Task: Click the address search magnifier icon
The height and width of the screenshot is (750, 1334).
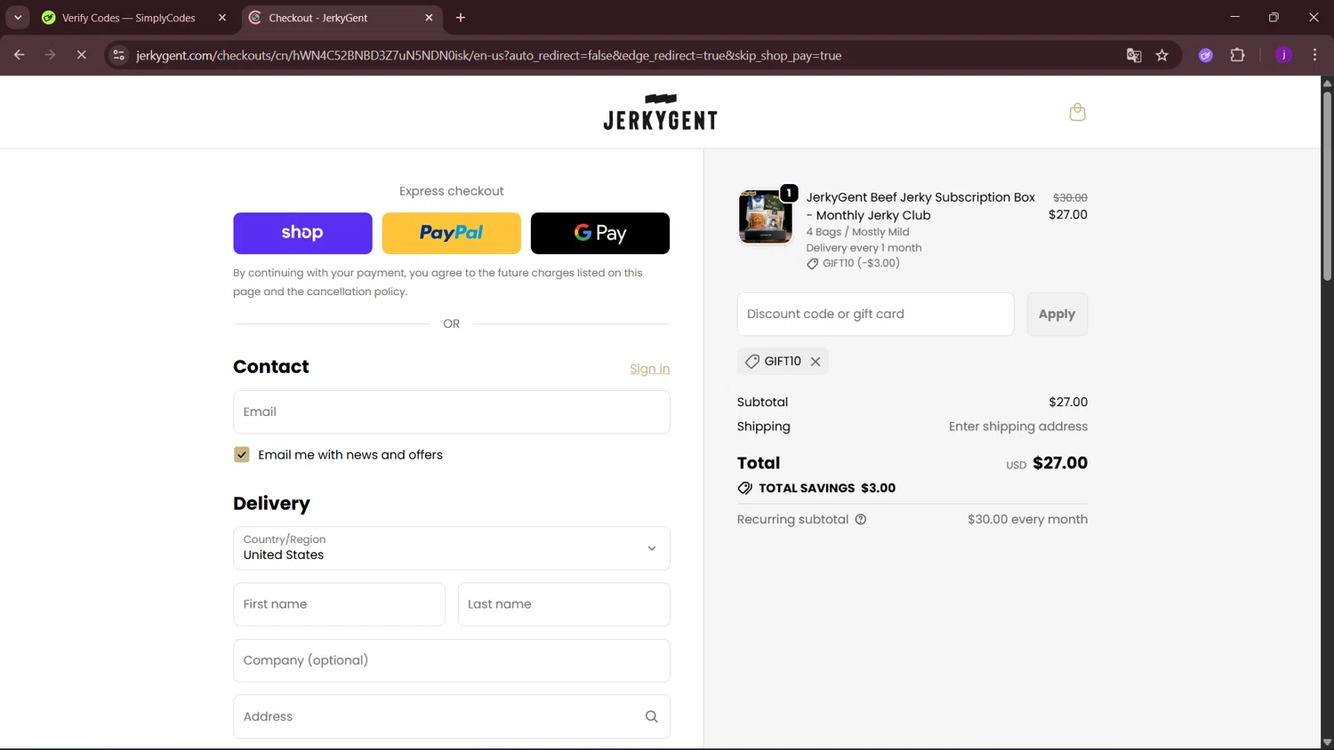Action: [x=651, y=717]
